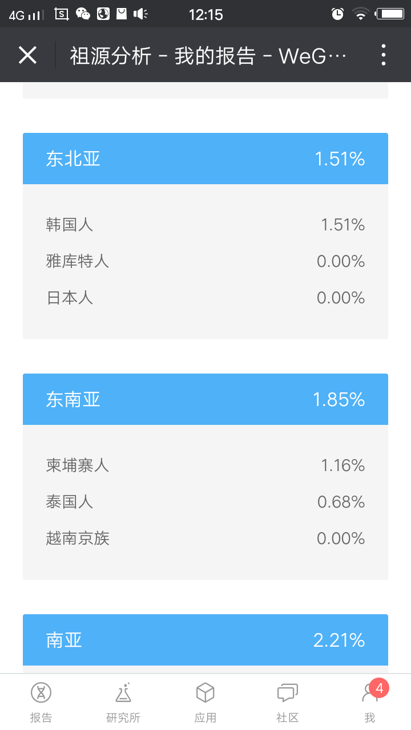Switch to the 研究所 tab label
The height and width of the screenshot is (730, 411).
click(123, 717)
